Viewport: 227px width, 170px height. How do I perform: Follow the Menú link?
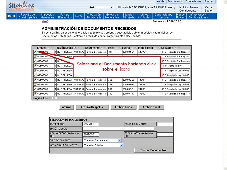point(45,21)
